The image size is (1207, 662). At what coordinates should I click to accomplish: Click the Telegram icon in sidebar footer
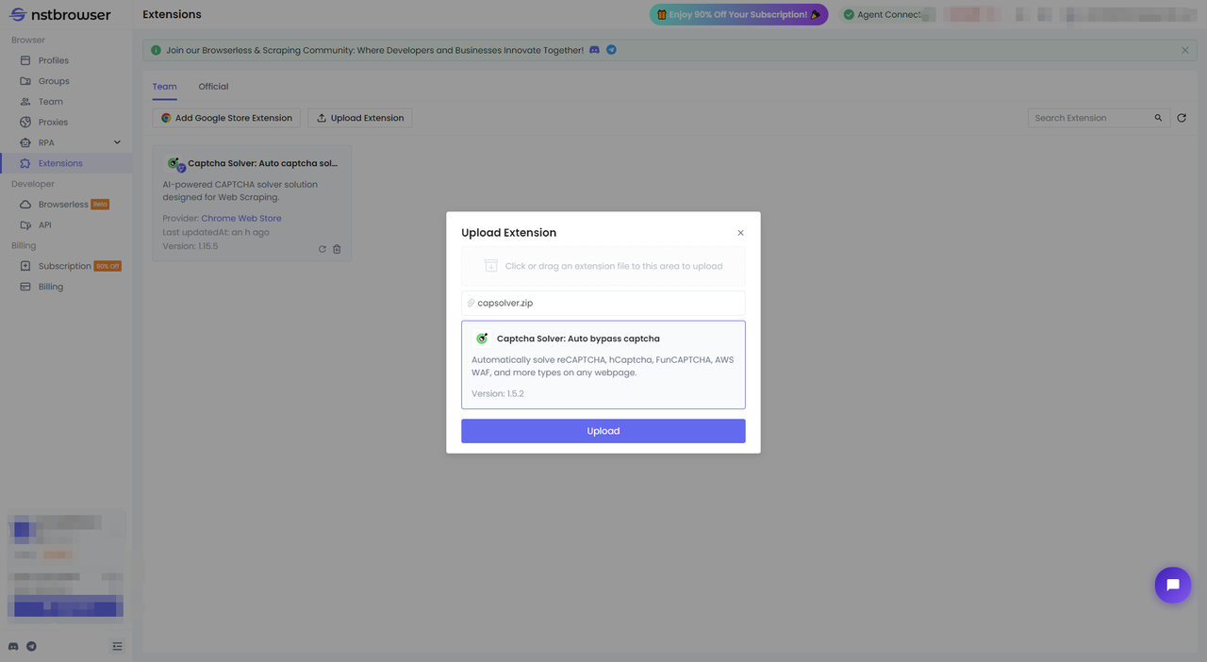pos(31,646)
